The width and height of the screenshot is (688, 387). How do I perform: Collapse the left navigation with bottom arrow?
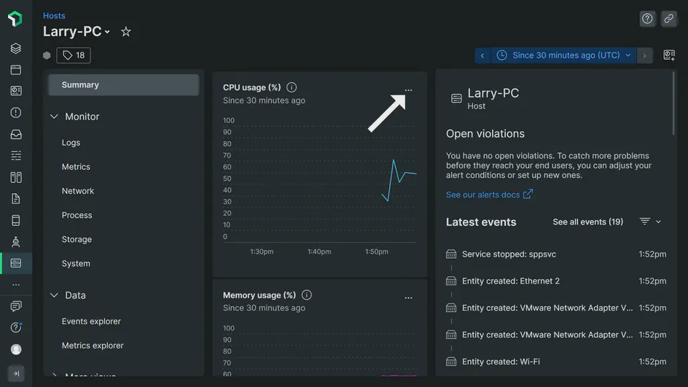tap(15, 373)
